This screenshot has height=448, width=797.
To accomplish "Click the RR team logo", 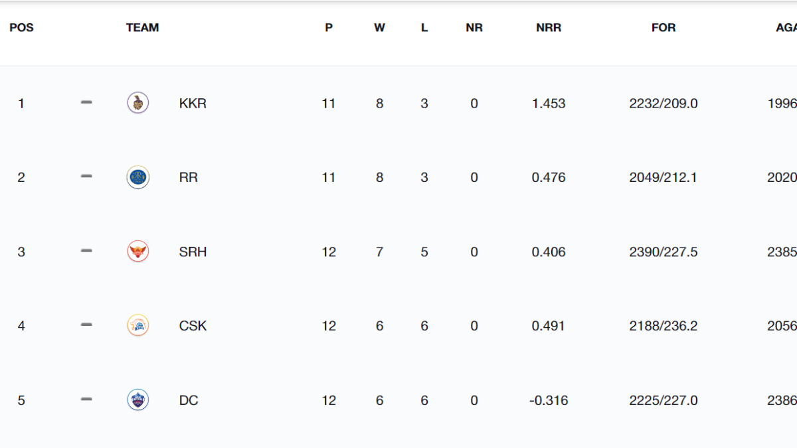I will [137, 177].
